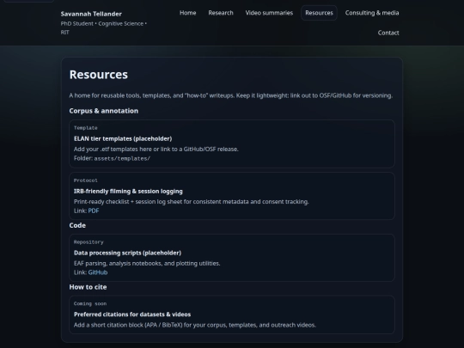Click the Savannah Tellander site title

coord(91,14)
